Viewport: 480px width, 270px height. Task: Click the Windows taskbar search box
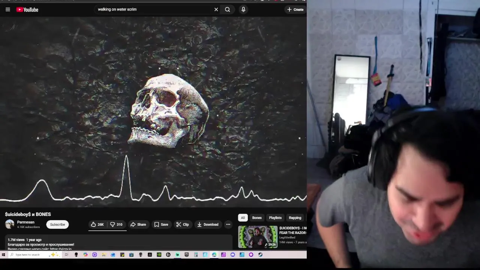[x=34, y=255]
